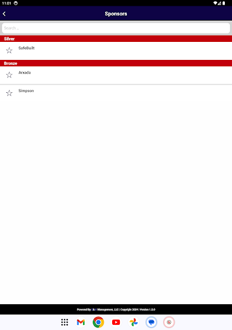Open the app drawer grid icon
The width and height of the screenshot is (232, 330).
tap(64, 322)
